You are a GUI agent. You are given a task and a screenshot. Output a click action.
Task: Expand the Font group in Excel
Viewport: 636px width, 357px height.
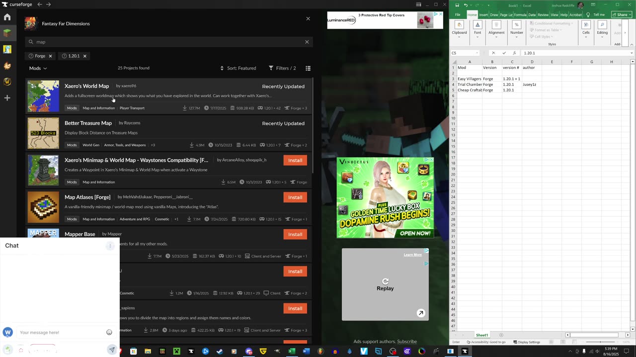pos(477,29)
